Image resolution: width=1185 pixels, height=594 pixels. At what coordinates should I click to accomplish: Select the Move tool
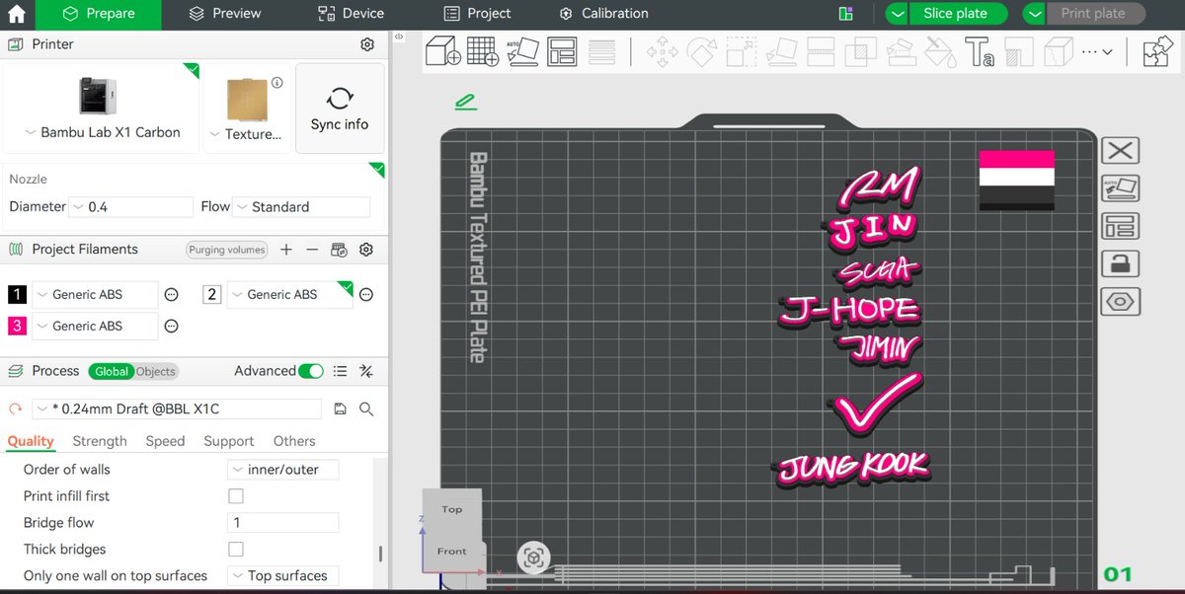[x=662, y=51]
